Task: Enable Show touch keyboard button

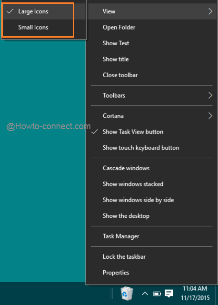Action: (x=152, y=148)
